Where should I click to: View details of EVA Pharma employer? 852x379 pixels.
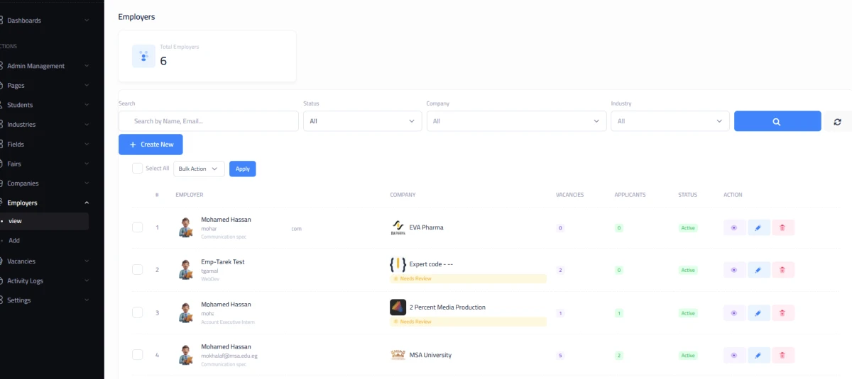[x=734, y=228]
